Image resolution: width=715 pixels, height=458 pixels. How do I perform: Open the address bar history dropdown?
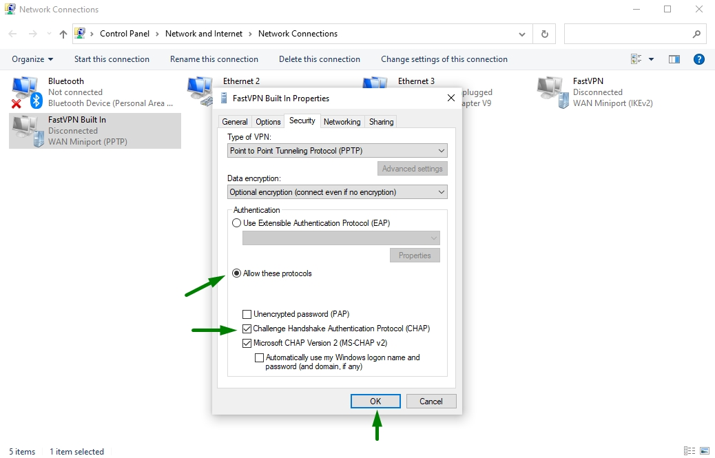click(x=521, y=34)
